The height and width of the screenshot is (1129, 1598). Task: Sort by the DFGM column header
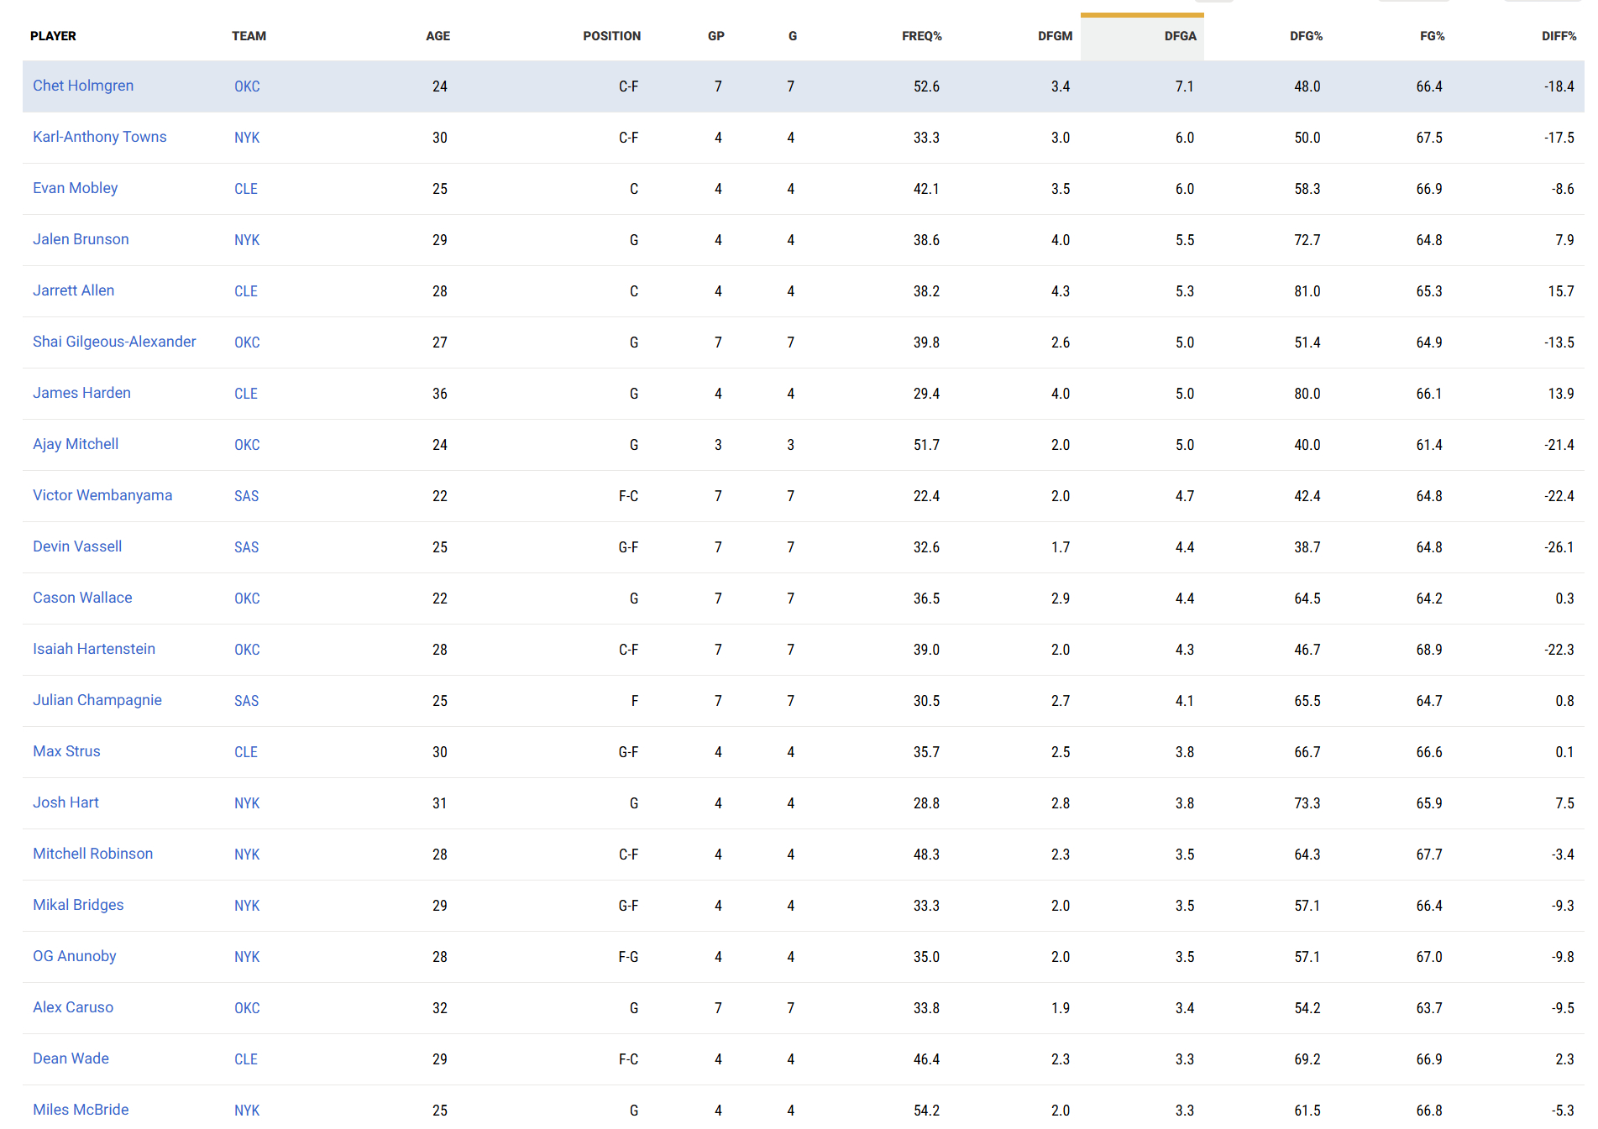click(1055, 36)
